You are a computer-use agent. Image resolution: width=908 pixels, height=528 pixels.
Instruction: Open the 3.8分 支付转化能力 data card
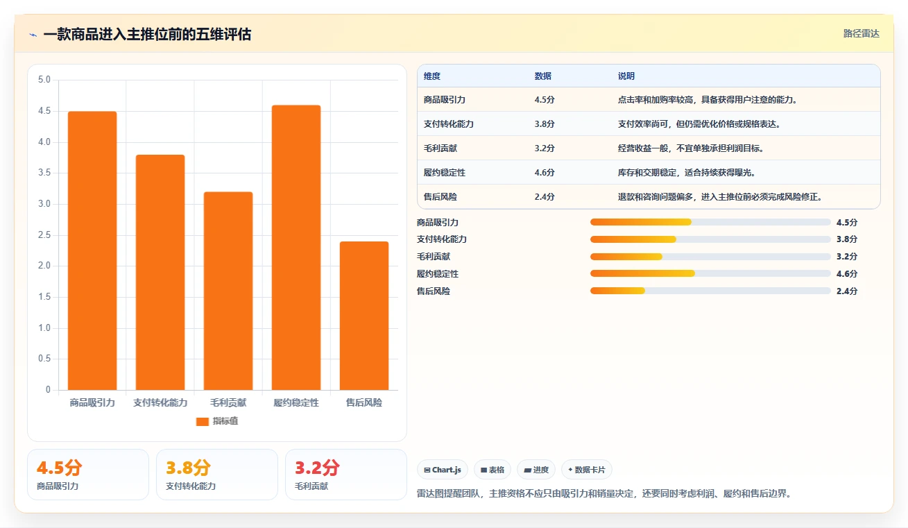point(217,475)
